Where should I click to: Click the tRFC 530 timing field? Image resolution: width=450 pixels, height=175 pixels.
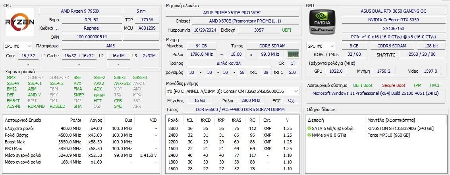pos(292,73)
